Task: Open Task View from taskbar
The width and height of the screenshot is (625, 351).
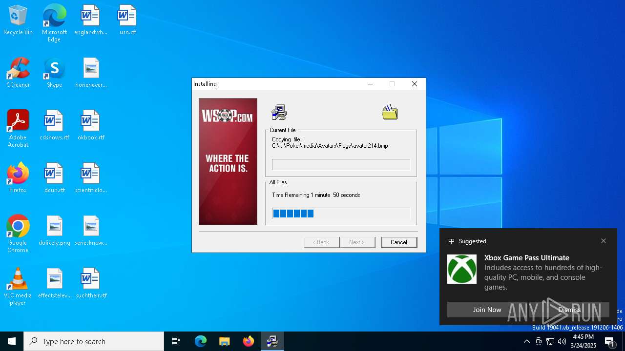Action: click(176, 341)
